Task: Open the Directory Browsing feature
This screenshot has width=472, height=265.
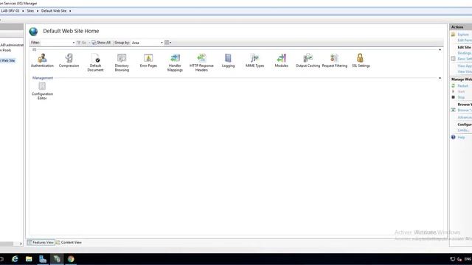Action: tap(122, 63)
